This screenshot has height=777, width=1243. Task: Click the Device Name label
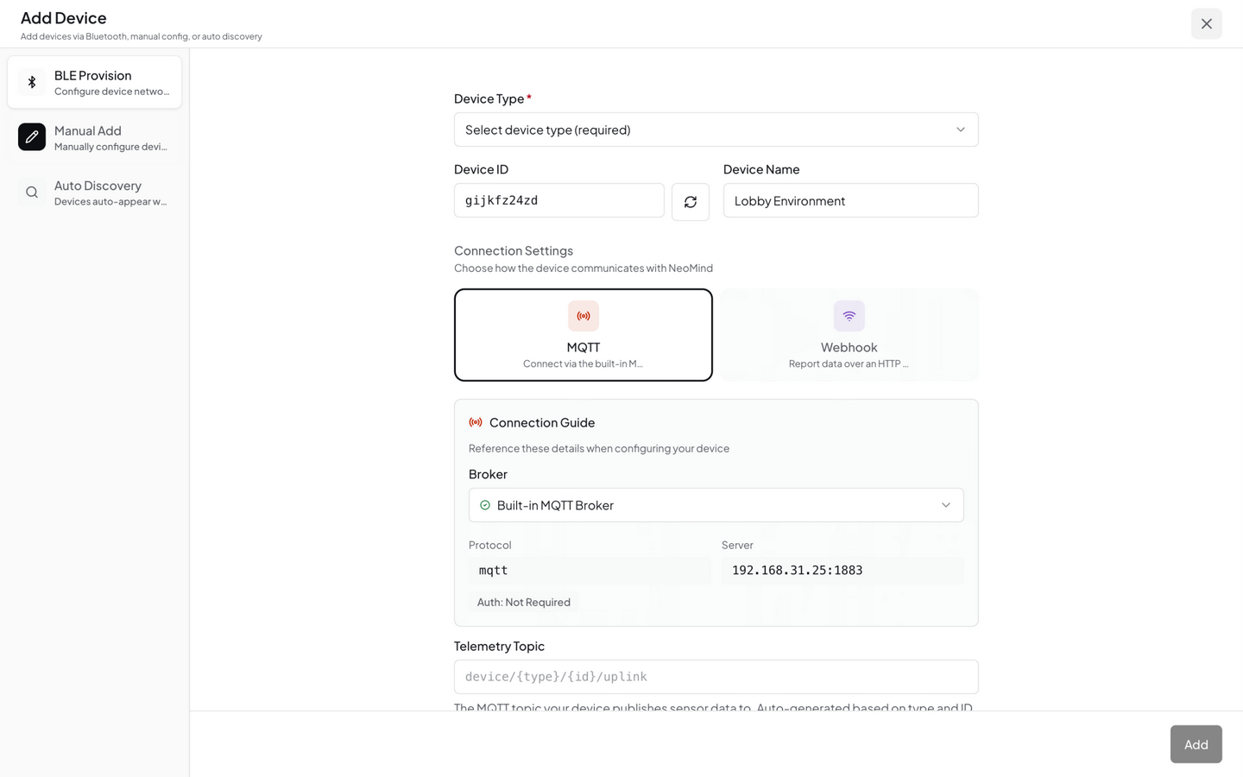761,169
